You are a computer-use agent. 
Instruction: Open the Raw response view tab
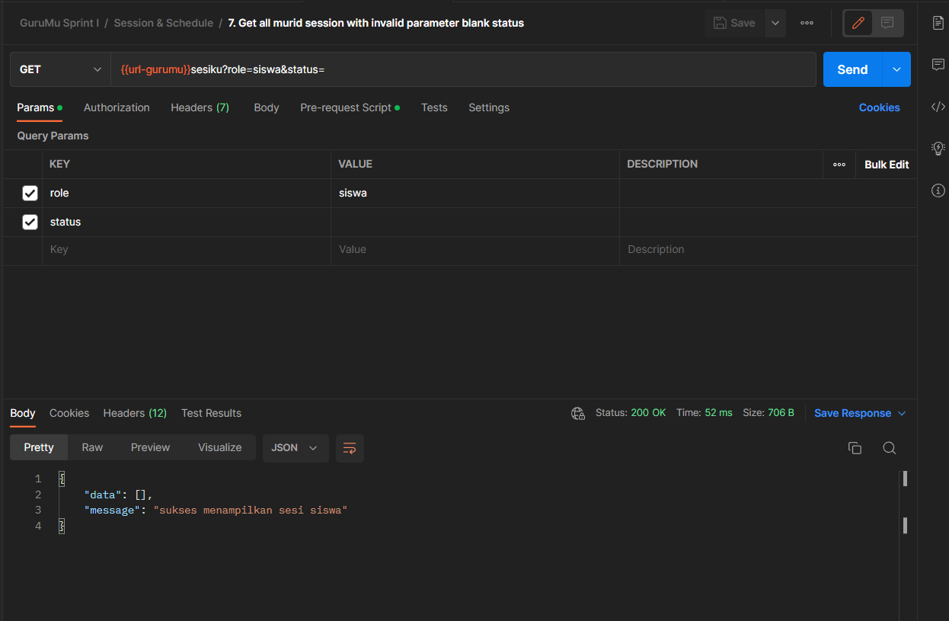click(x=91, y=447)
